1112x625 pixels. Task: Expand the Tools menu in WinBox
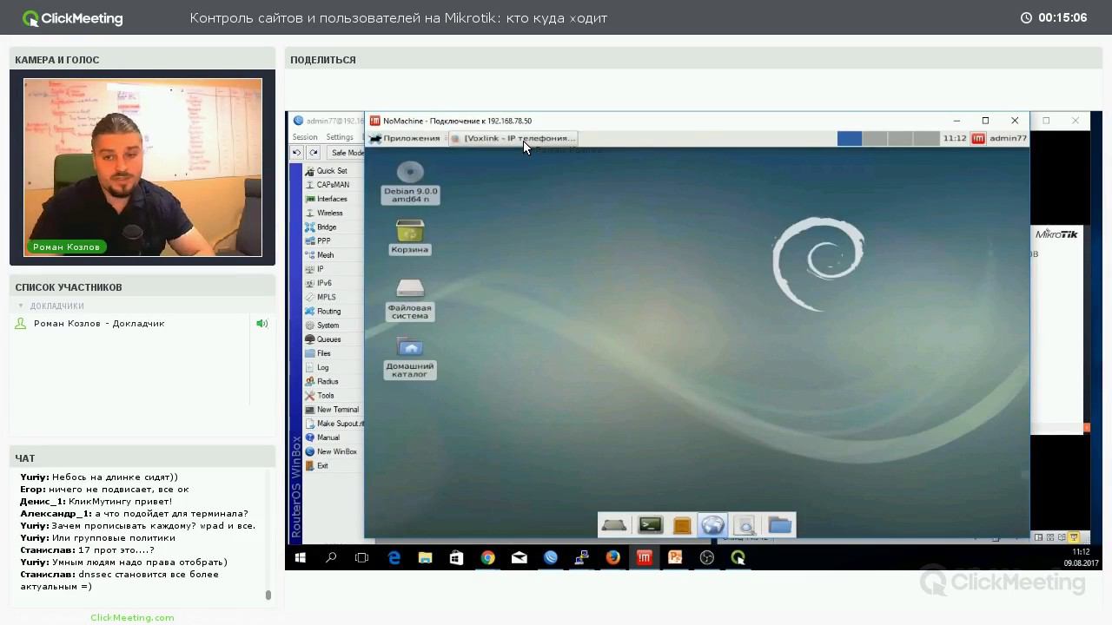click(x=326, y=396)
